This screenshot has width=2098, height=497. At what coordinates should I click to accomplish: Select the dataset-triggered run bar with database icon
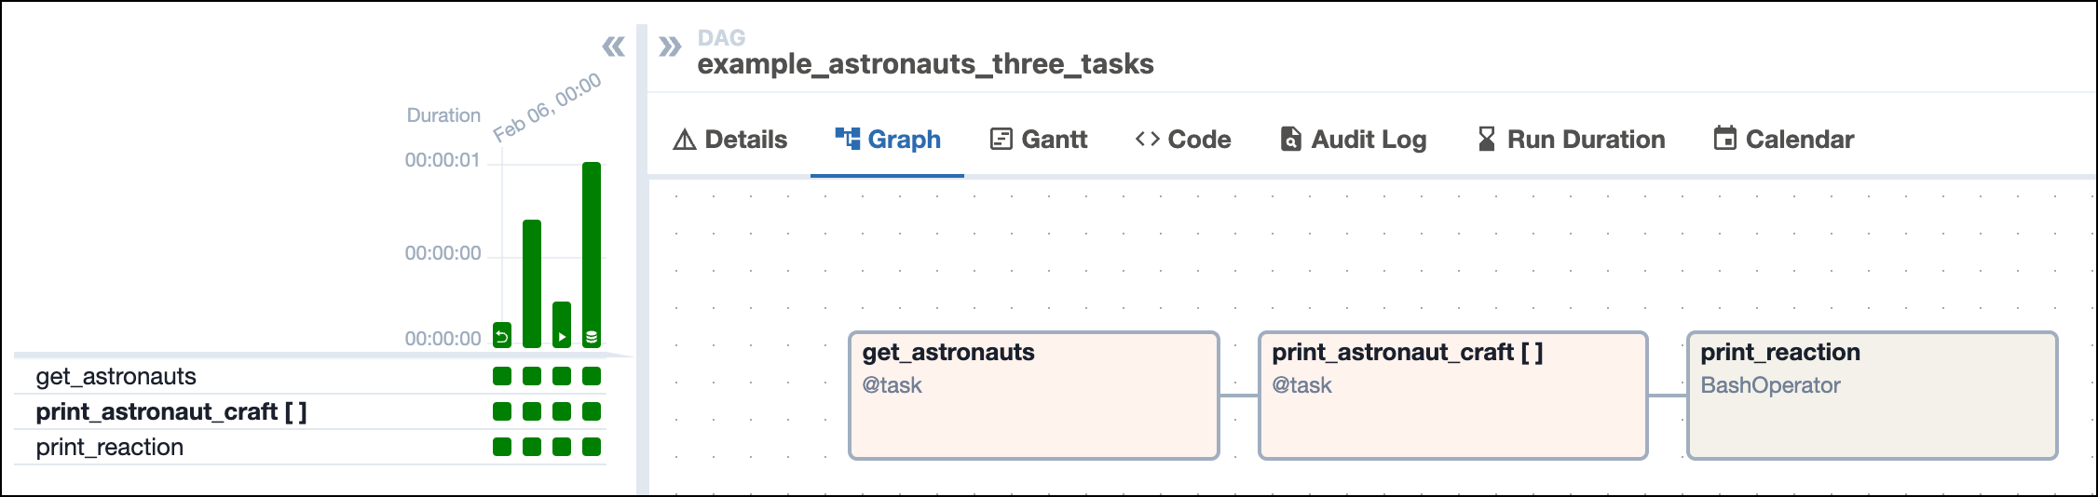tap(592, 254)
